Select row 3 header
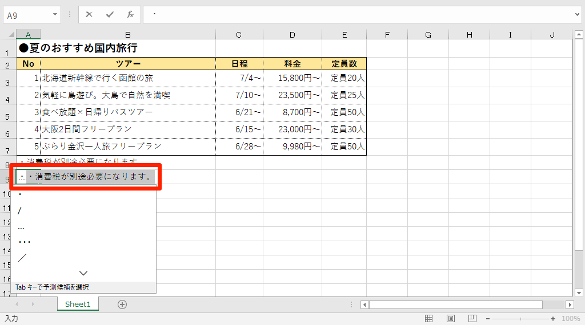 7,79
